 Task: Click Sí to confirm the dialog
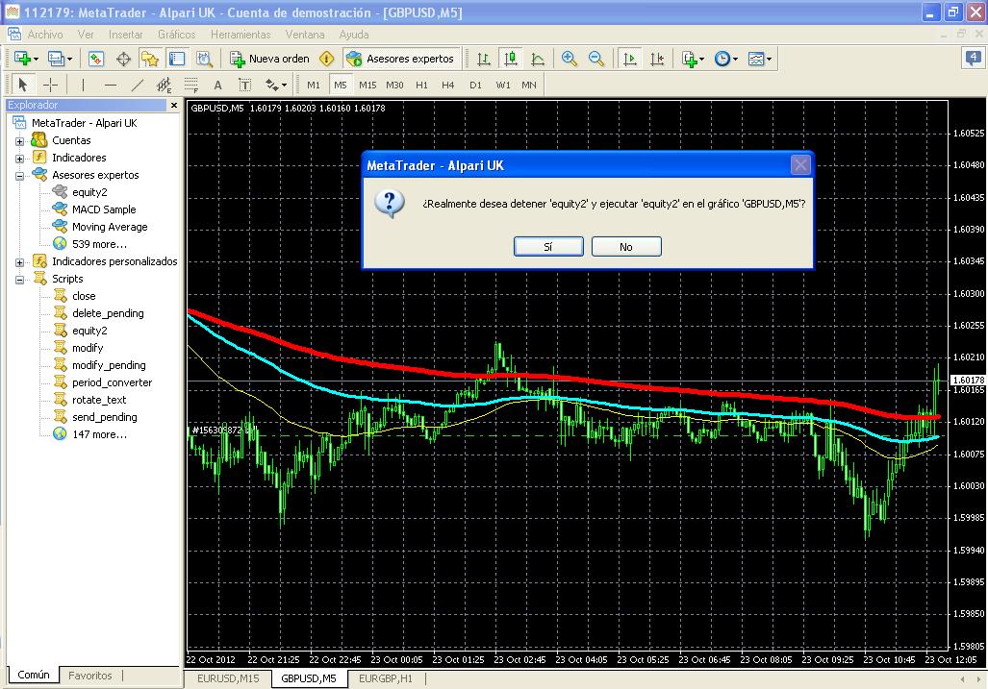pos(548,247)
